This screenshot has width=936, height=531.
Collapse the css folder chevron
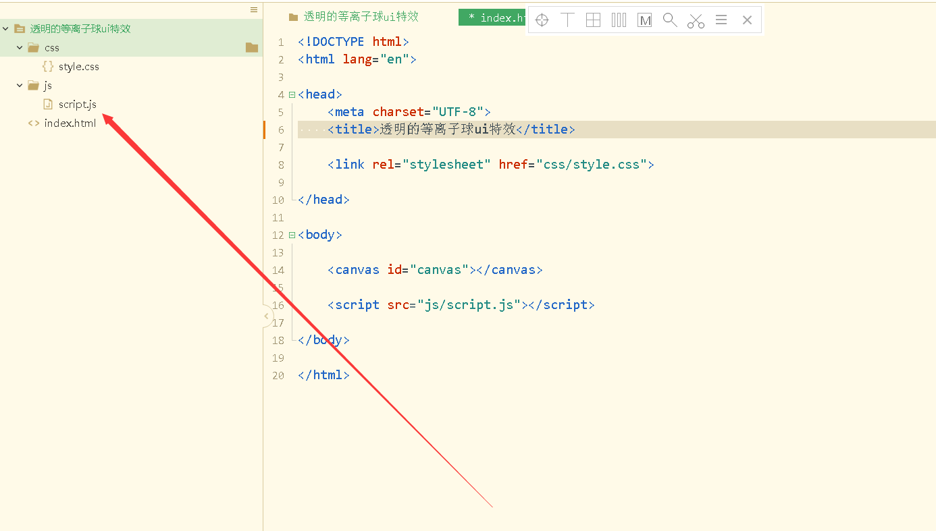click(20, 47)
